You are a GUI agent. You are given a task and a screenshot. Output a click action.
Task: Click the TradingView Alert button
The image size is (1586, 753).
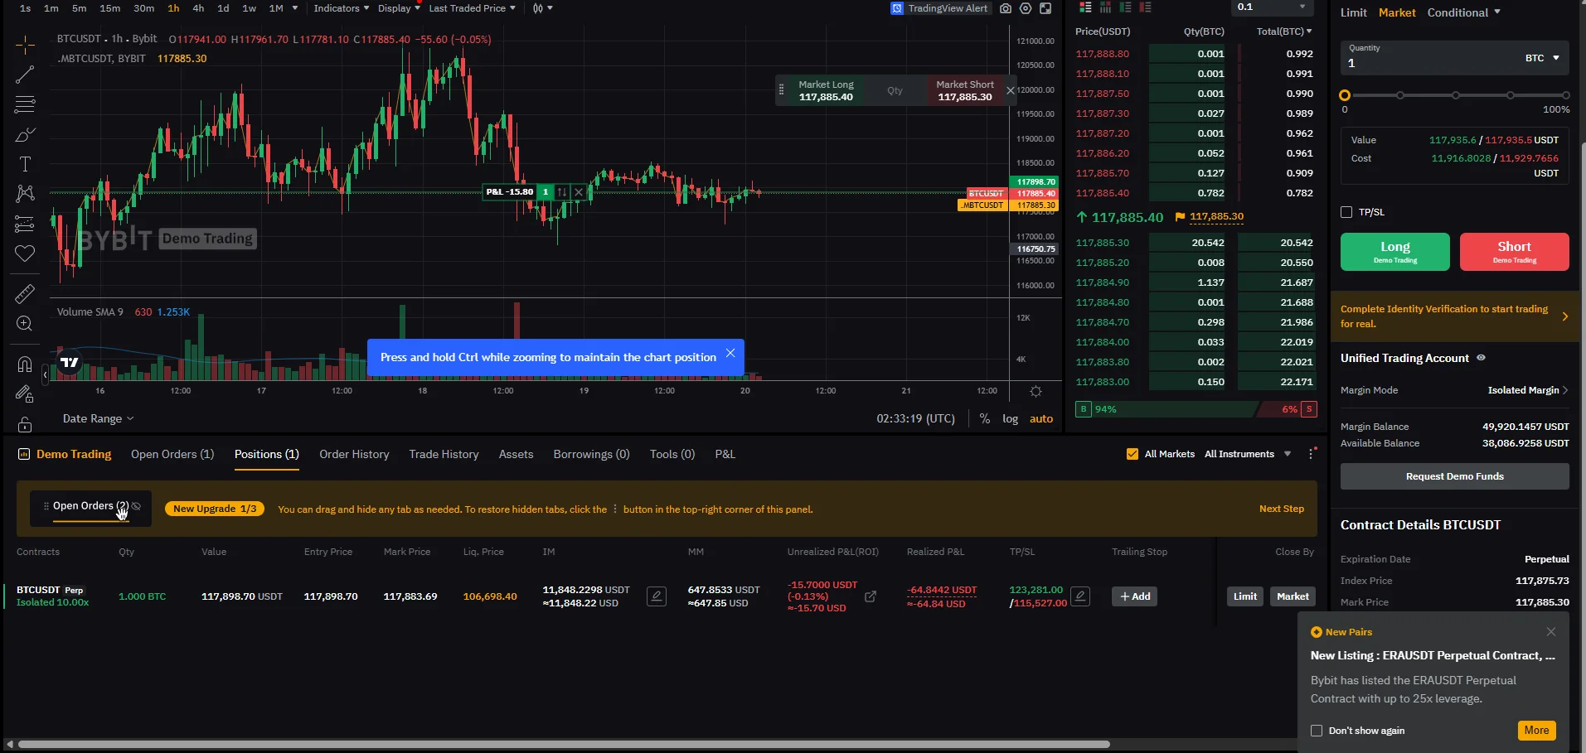click(x=939, y=8)
